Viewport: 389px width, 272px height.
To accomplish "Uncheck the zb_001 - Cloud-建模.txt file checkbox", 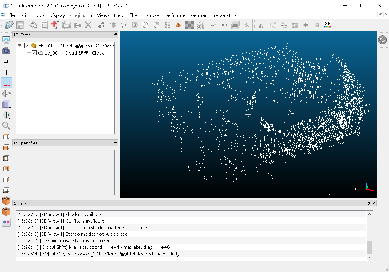I will tap(27, 46).
